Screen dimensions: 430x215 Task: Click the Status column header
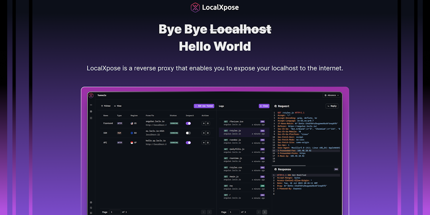[173, 116]
